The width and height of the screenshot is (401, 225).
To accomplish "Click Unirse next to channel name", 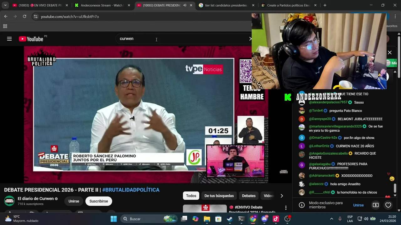I will pos(74,201).
